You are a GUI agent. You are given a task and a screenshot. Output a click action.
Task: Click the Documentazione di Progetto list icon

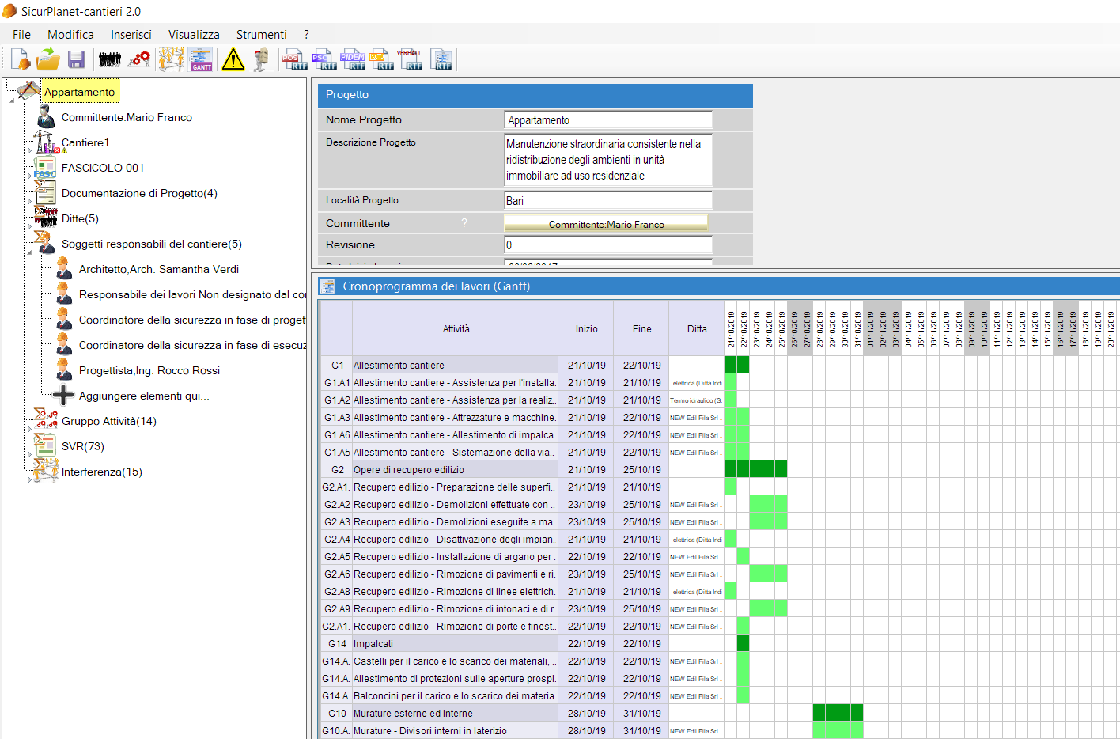[x=45, y=193]
